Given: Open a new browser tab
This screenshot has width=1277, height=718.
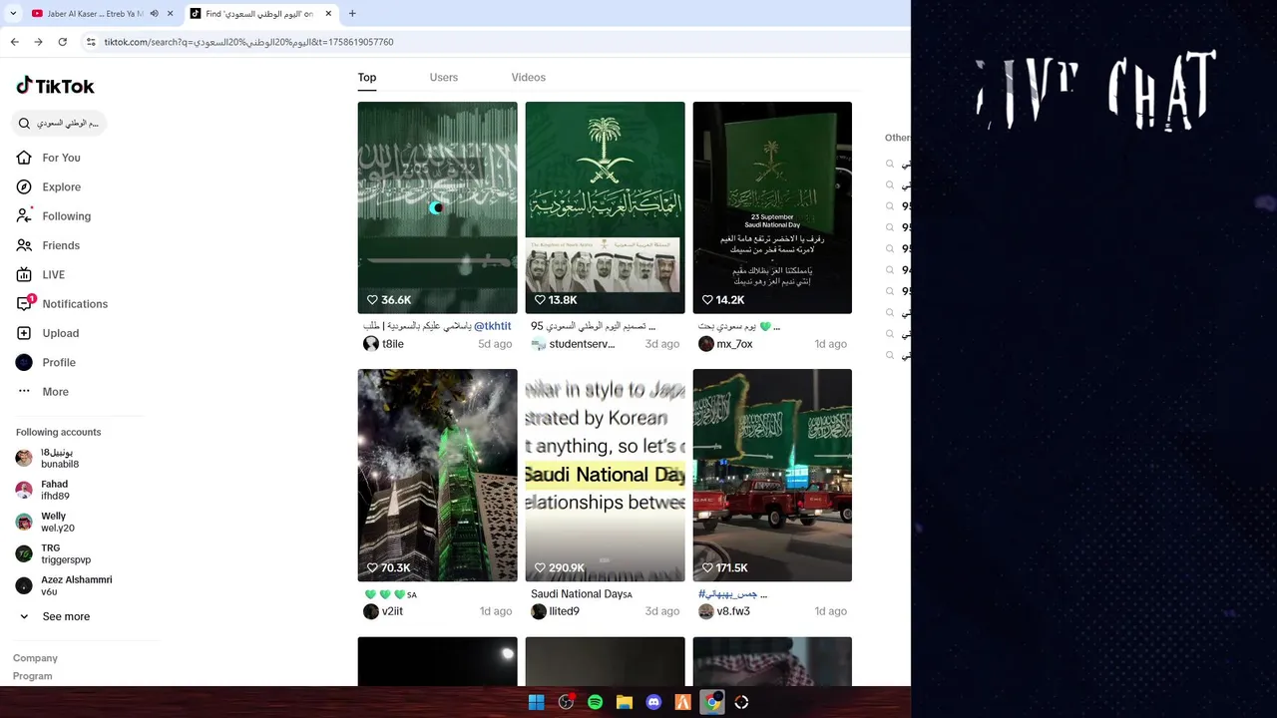Looking at the screenshot, I should point(352,14).
